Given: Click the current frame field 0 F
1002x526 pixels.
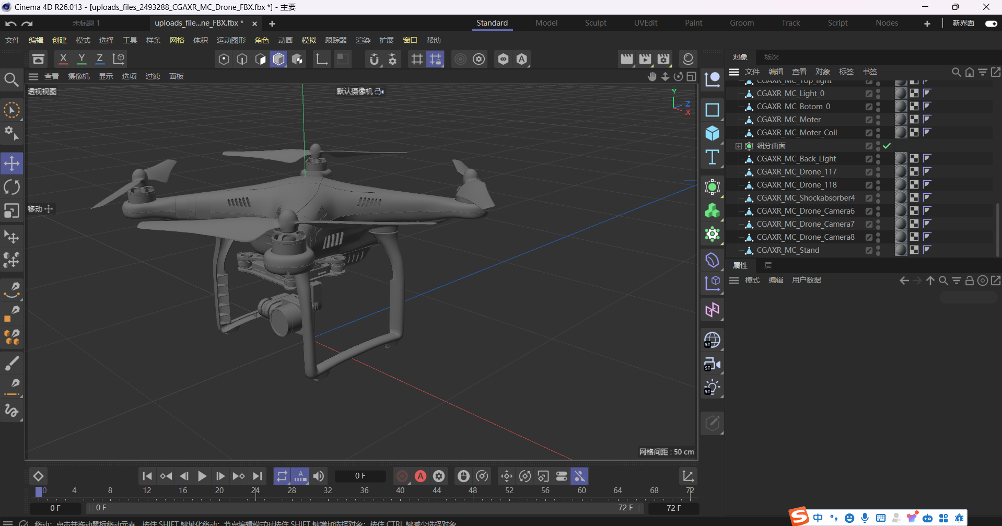Looking at the screenshot, I should (x=360, y=476).
